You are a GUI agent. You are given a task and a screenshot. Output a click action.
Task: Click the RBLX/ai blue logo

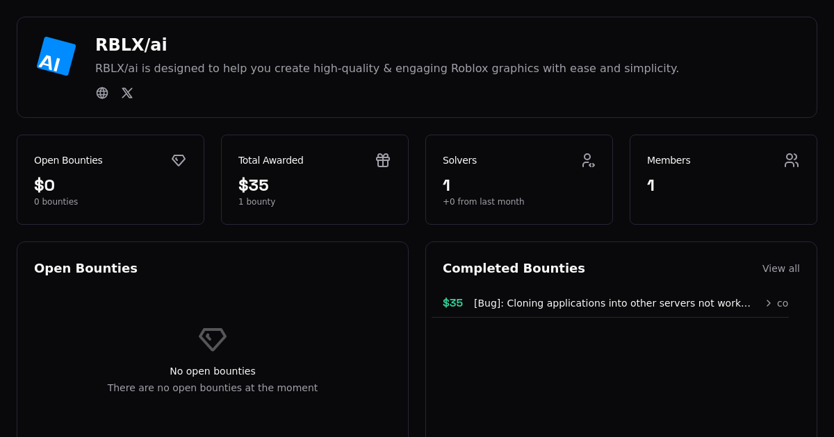(56, 56)
